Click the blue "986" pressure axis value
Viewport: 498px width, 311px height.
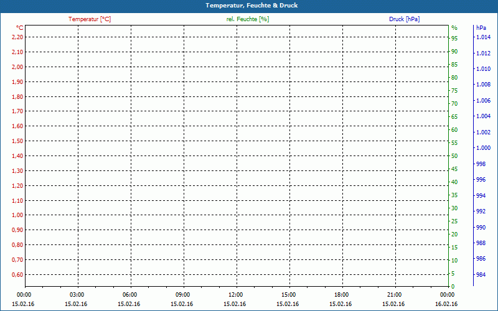[481, 259]
